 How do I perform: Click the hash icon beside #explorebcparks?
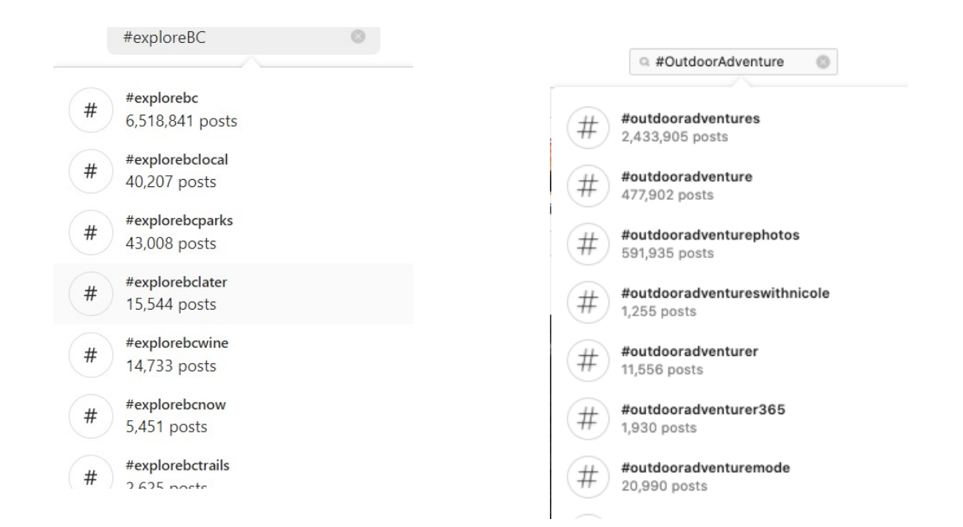tap(91, 232)
